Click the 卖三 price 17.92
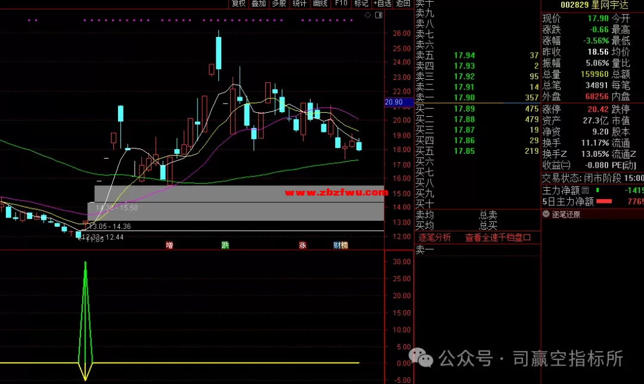 point(464,76)
